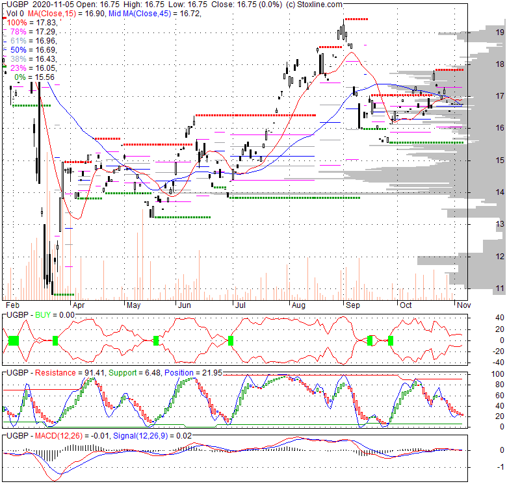This screenshot has height=484, width=507.
Task: Select the Mid MA(Close,45) = 16.72 label
Action: point(155,14)
